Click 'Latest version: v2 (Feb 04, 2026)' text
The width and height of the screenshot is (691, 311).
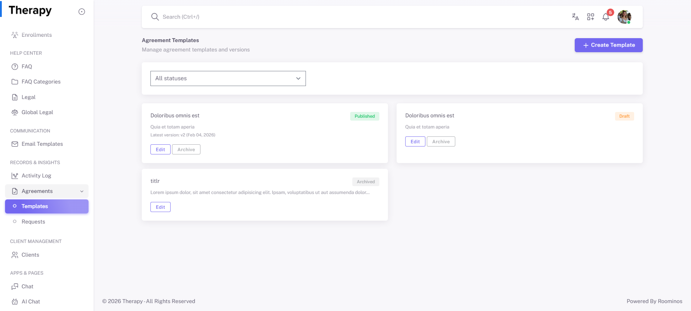(183, 135)
